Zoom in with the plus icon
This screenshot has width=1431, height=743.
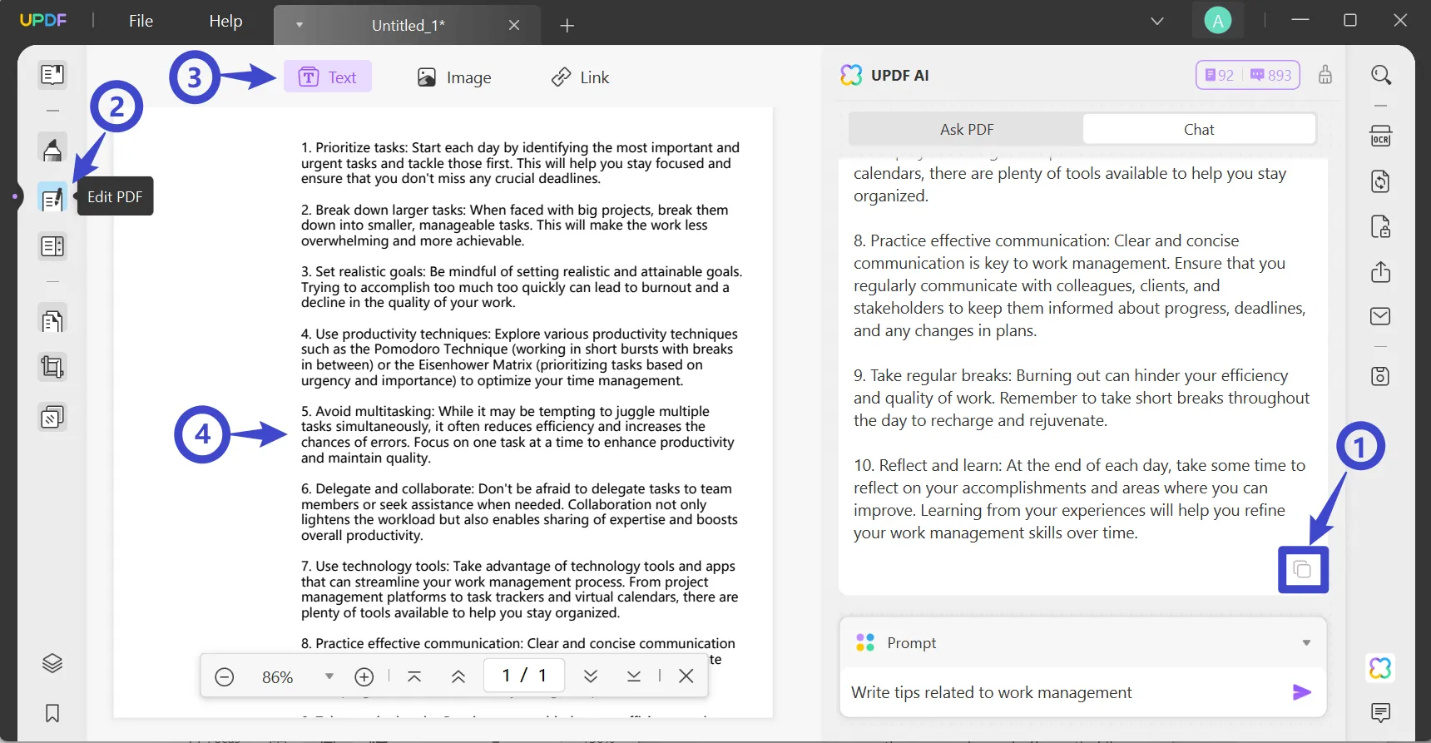(364, 676)
